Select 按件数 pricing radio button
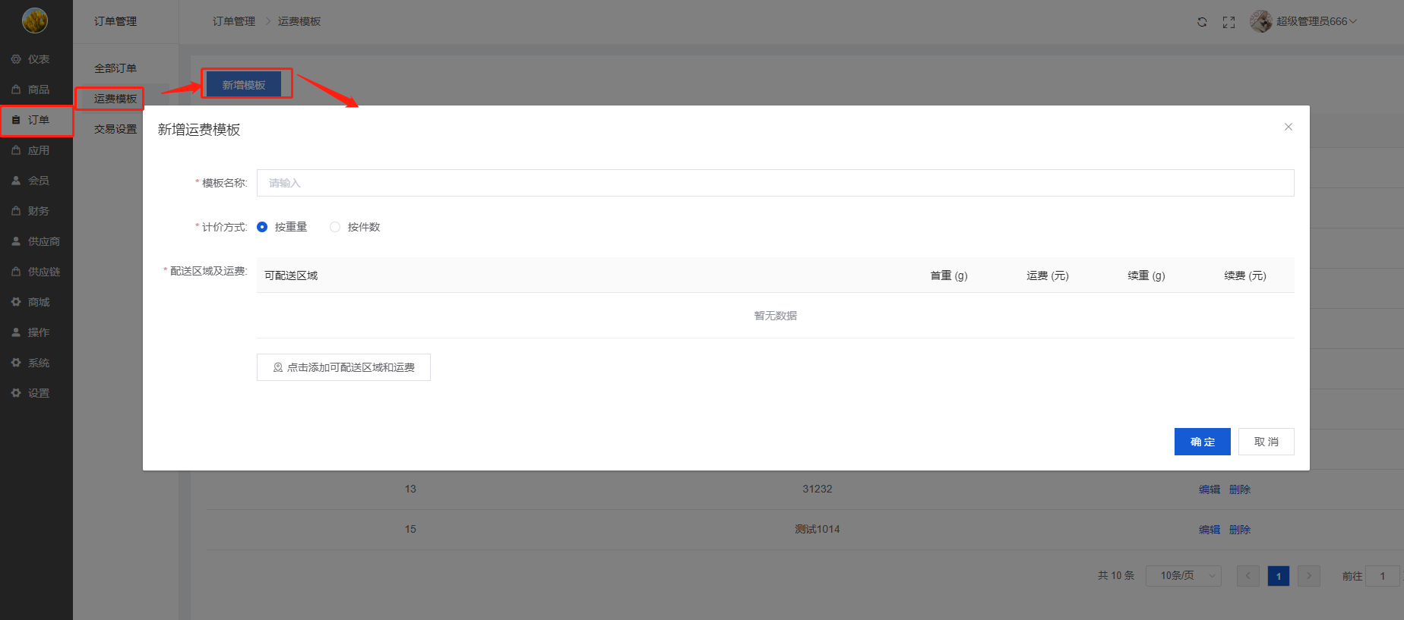 pos(335,227)
